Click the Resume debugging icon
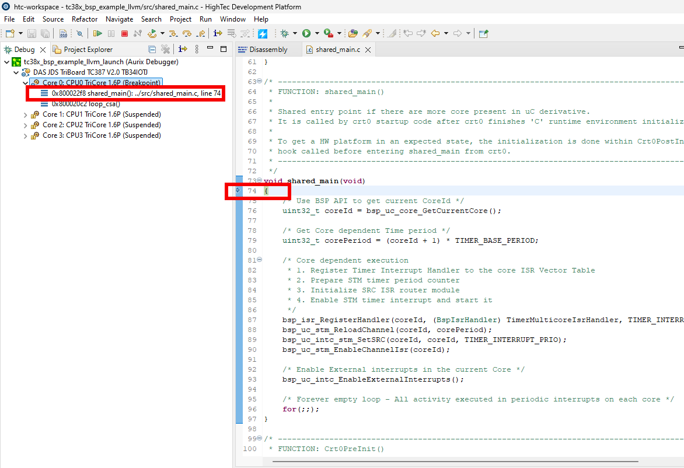Viewport: 684px width, 468px height. (x=97, y=34)
